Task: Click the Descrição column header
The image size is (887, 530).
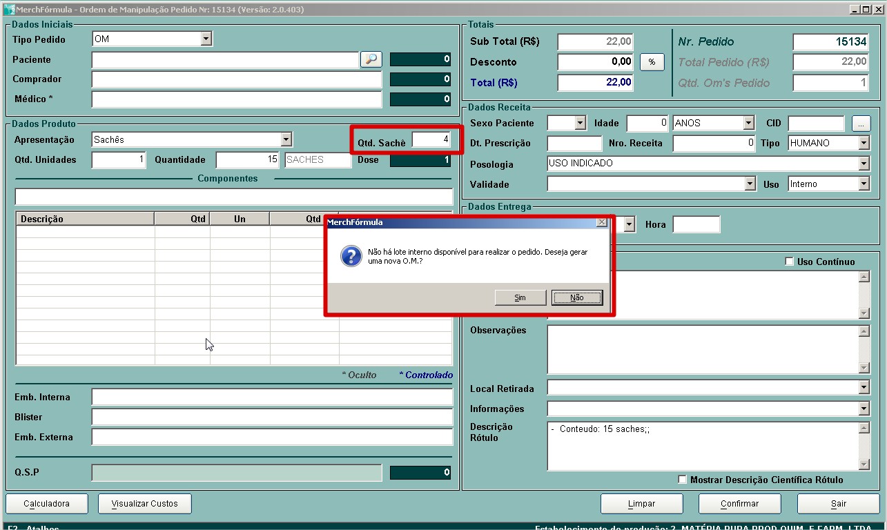Action: tap(85, 219)
